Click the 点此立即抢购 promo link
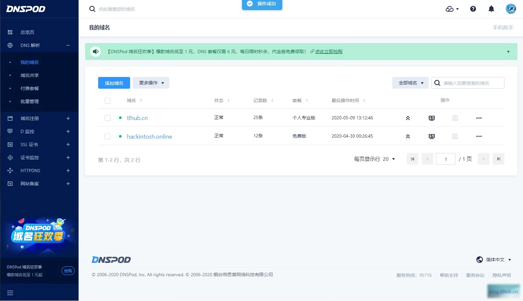523x301 pixels. [x=329, y=52]
